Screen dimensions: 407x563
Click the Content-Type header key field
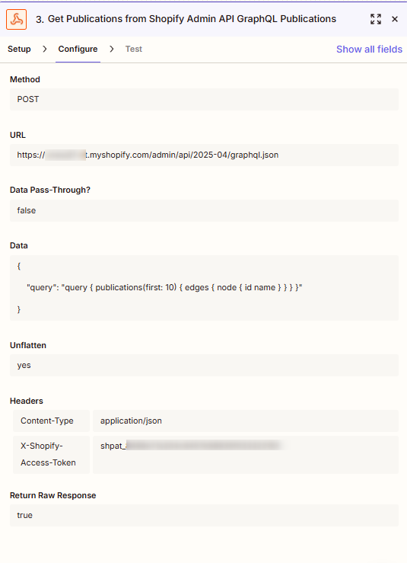[x=51, y=421]
